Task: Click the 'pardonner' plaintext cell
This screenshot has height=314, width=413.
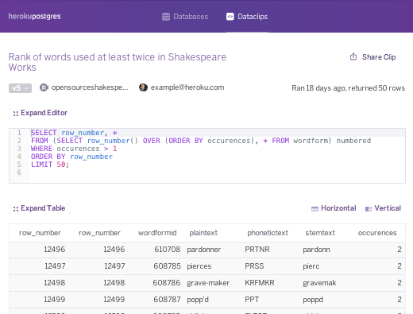Action: pyautogui.click(x=204, y=250)
